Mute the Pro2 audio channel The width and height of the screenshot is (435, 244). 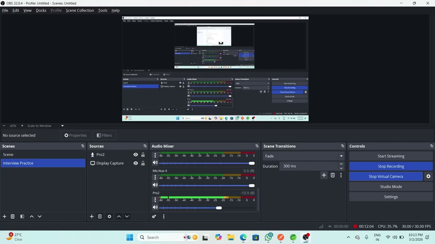tap(155, 207)
